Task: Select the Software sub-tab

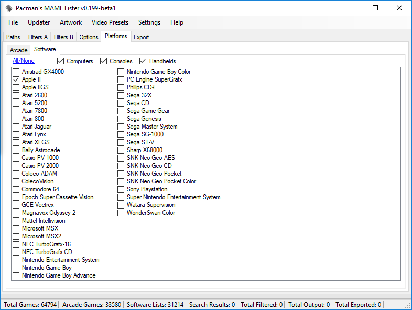Action: tap(45, 49)
